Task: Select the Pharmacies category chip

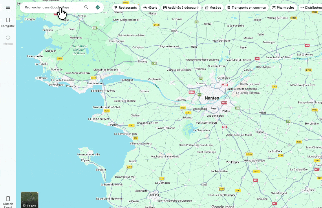Action: pyautogui.click(x=283, y=8)
